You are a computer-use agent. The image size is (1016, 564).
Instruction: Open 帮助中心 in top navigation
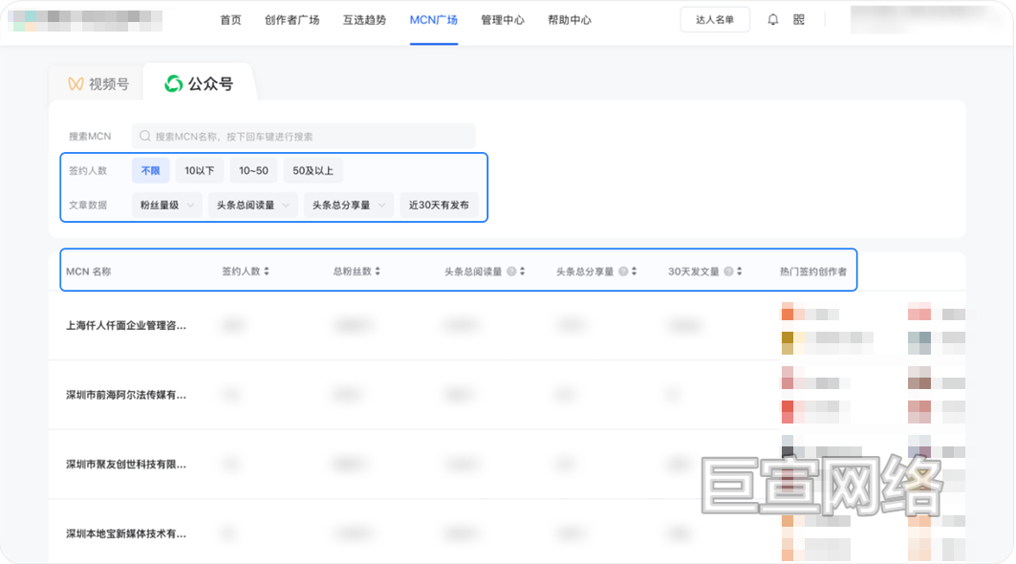click(x=570, y=20)
